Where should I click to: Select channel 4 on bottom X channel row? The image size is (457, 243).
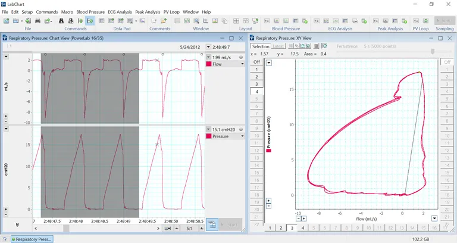[x=302, y=228]
